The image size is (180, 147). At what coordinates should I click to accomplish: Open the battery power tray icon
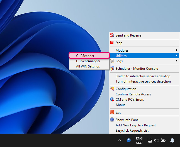163,140
